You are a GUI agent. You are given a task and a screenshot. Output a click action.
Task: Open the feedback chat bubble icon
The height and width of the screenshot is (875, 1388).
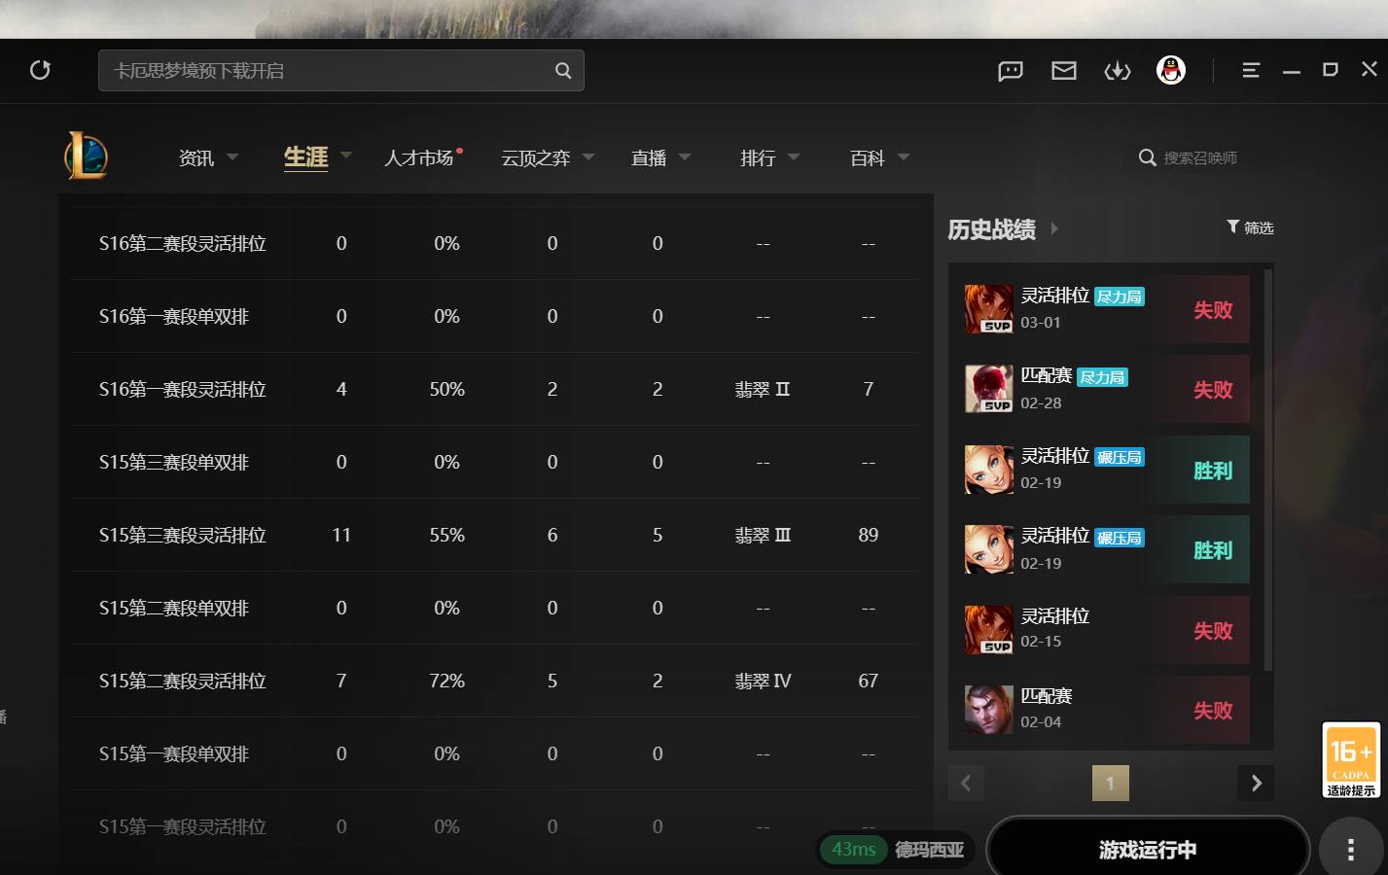(x=1011, y=70)
